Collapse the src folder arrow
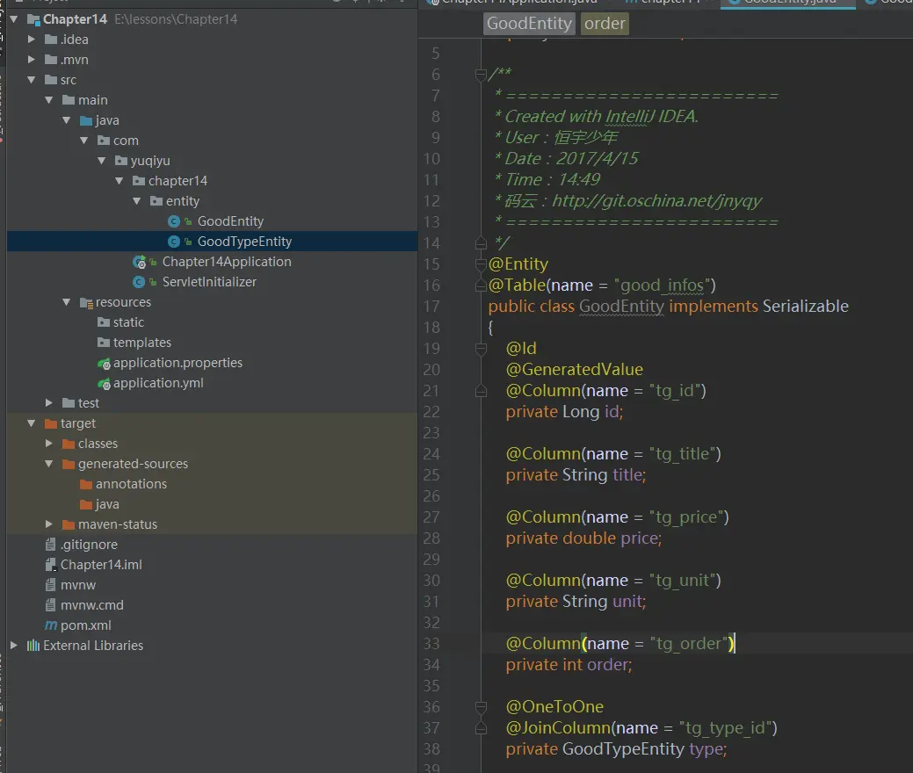The image size is (913, 773). pos(32,80)
